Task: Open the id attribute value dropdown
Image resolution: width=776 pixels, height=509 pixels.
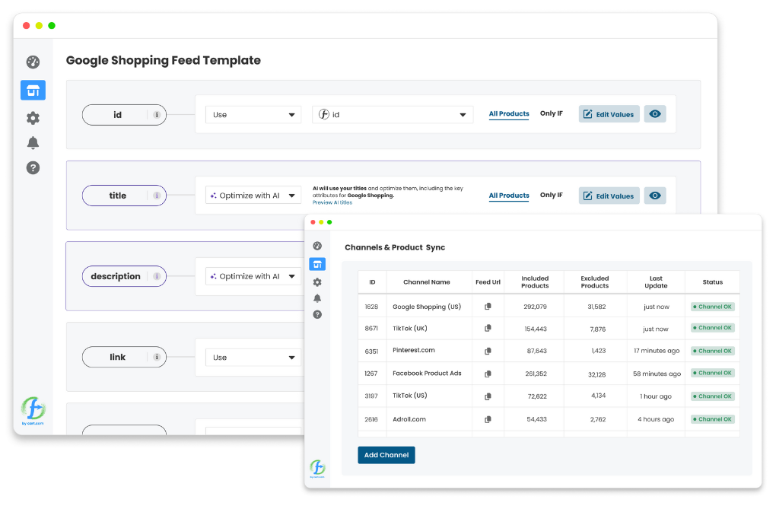Action: (393, 115)
